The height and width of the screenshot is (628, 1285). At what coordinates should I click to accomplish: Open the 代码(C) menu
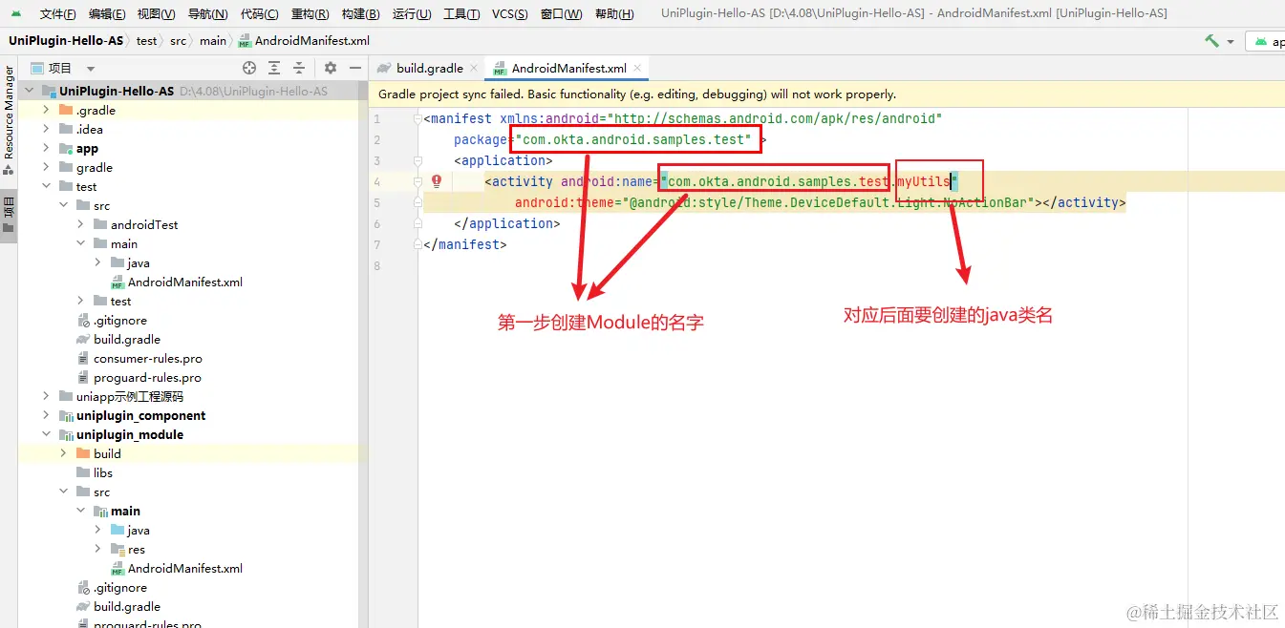[x=259, y=13]
